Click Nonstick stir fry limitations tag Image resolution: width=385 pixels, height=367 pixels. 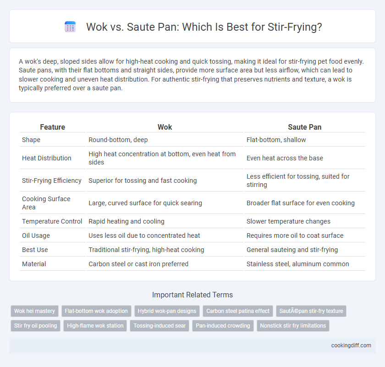(293, 326)
